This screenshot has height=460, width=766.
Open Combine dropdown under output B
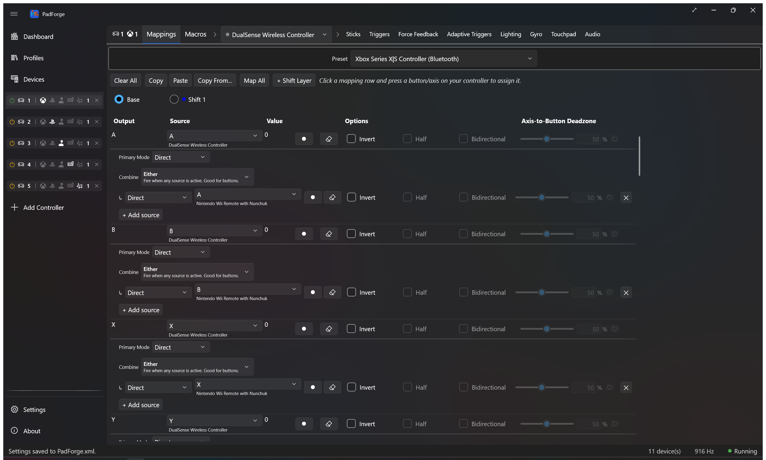(x=197, y=272)
